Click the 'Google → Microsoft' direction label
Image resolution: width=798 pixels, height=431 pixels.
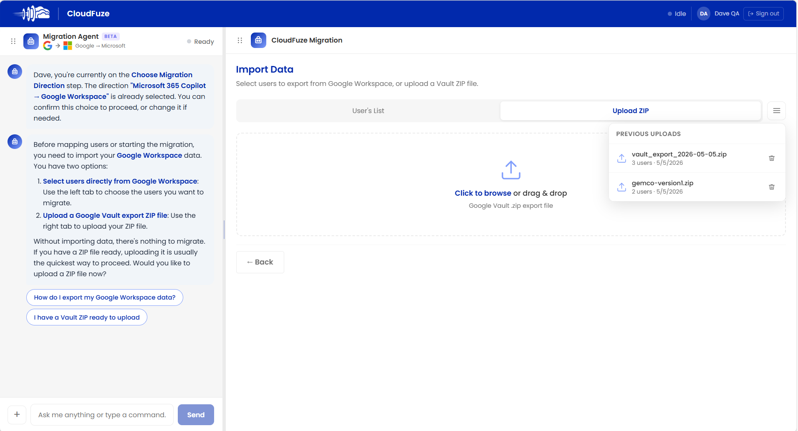[100, 46]
